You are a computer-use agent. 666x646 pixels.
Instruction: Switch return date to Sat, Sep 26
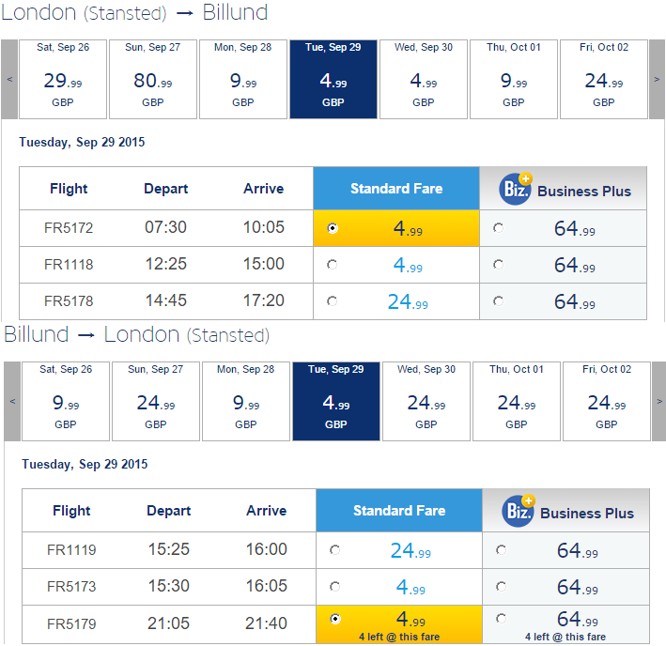pos(66,401)
